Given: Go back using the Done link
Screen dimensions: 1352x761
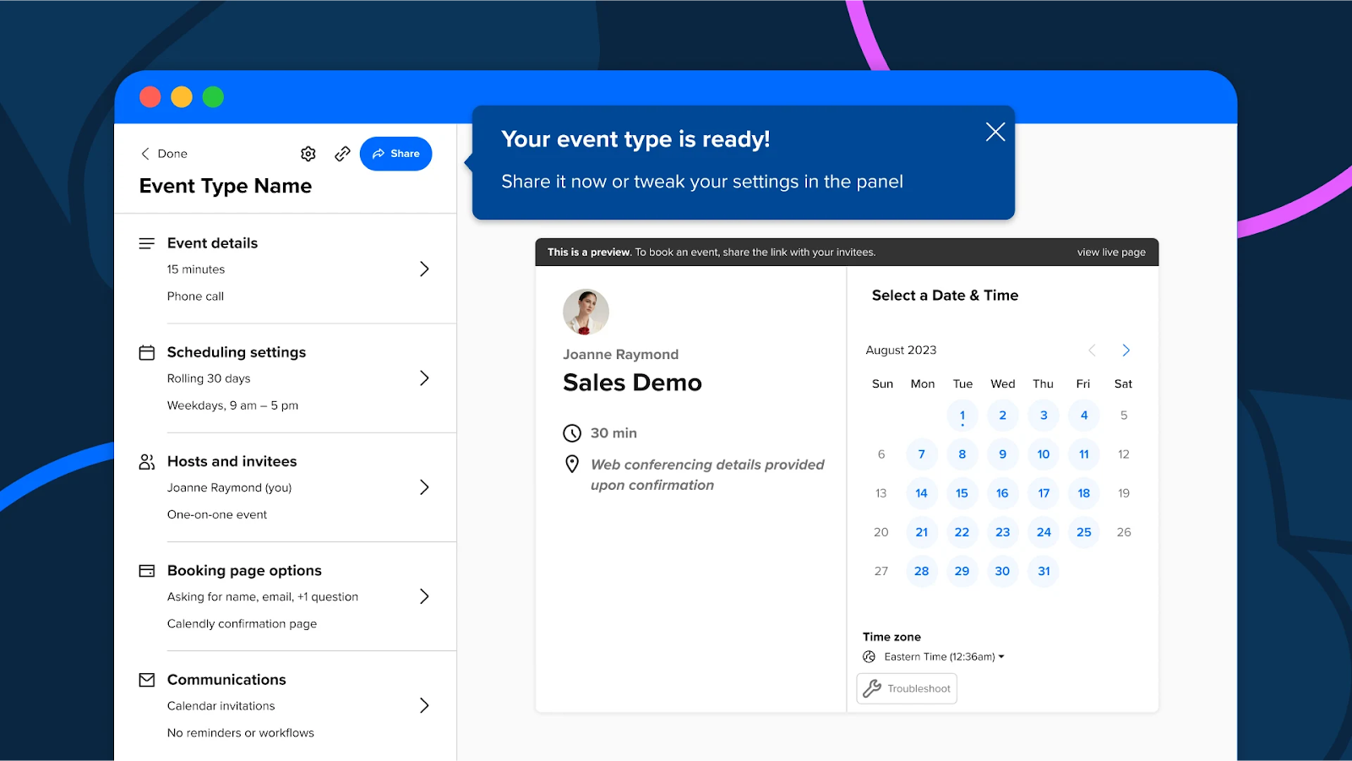Looking at the screenshot, I should (x=165, y=154).
